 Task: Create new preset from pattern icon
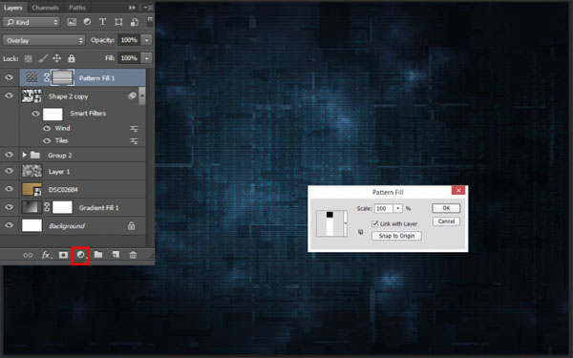361,232
